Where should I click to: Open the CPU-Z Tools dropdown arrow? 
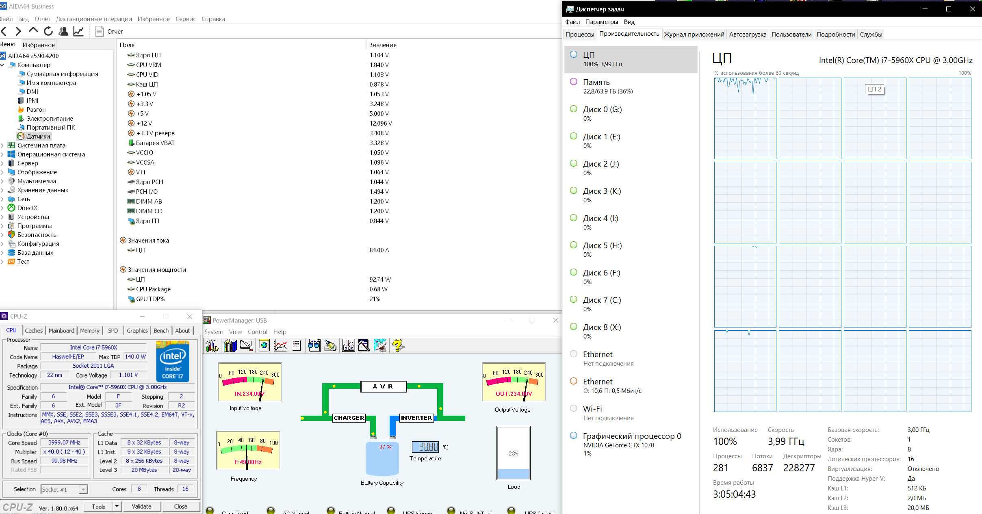coord(117,506)
